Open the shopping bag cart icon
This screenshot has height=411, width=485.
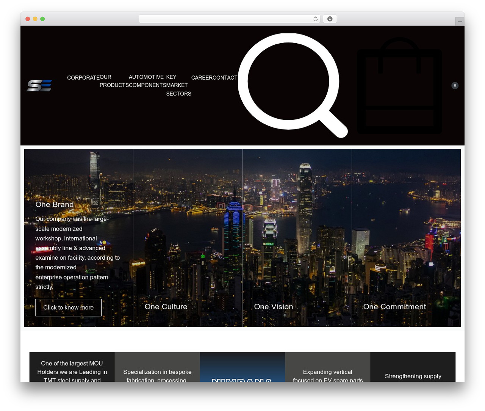[x=399, y=85]
